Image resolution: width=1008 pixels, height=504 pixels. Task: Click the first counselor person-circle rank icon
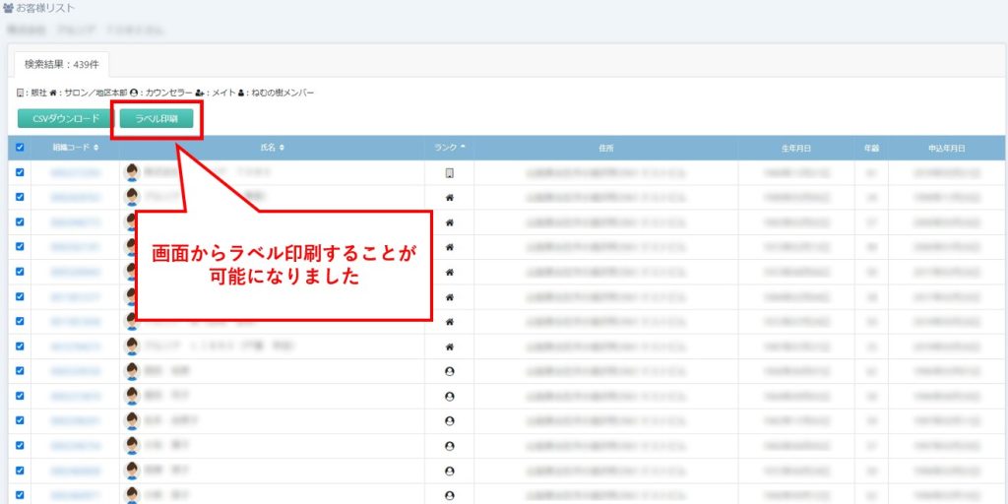click(x=450, y=371)
